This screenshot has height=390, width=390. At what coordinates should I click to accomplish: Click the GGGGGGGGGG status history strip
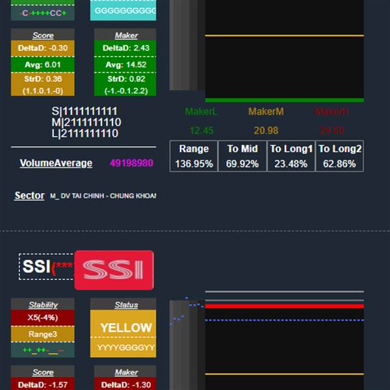coord(123,10)
